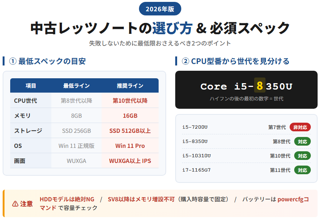Select the 項目 column header

pyautogui.click(x=31, y=86)
